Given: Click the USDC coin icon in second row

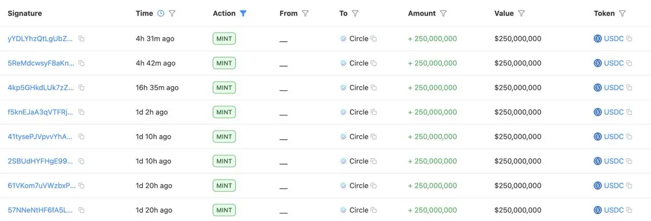Looking at the screenshot, I should 598,63.
